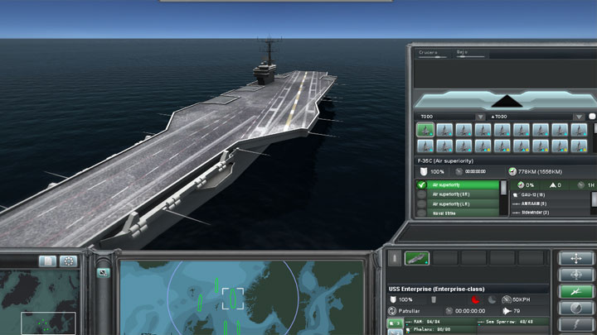Click the world minimap viewport rectangle
This screenshot has width=597, height=335.
point(48,323)
